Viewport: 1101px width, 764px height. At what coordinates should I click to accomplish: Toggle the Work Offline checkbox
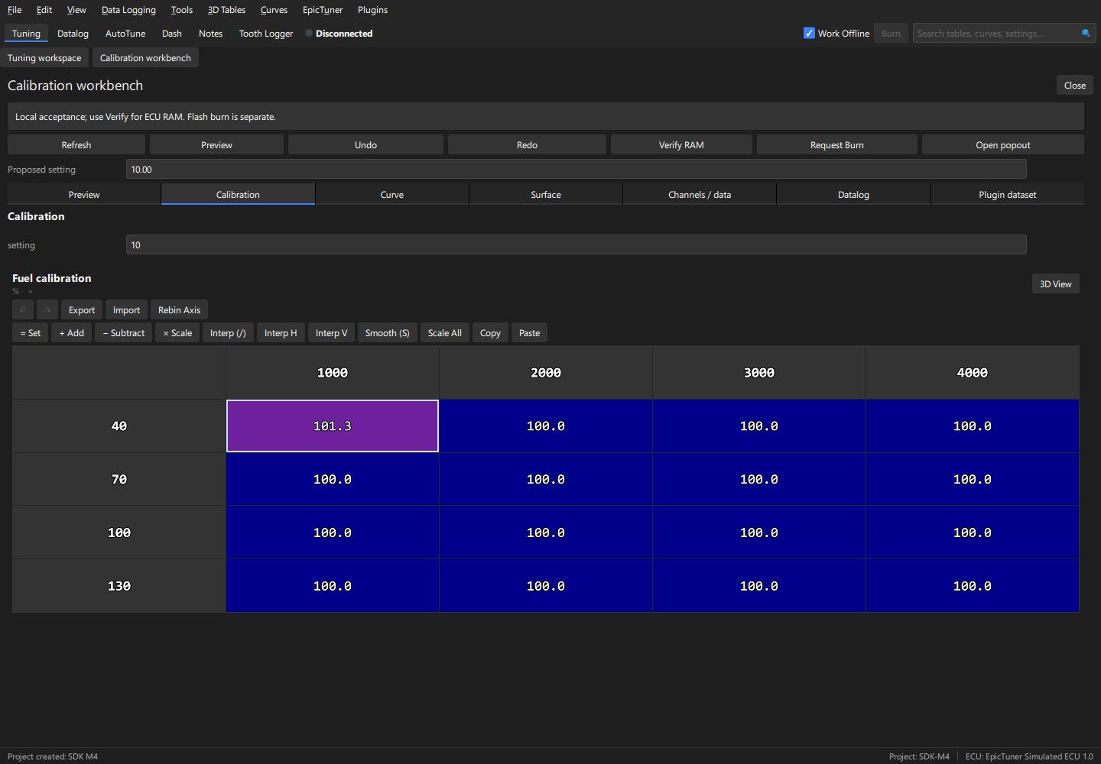coord(809,33)
